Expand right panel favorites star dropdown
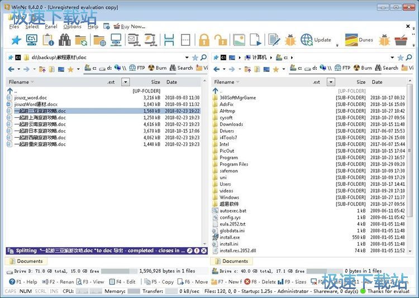This screenshot has width=419, height=298. click(x=283, y=69)
